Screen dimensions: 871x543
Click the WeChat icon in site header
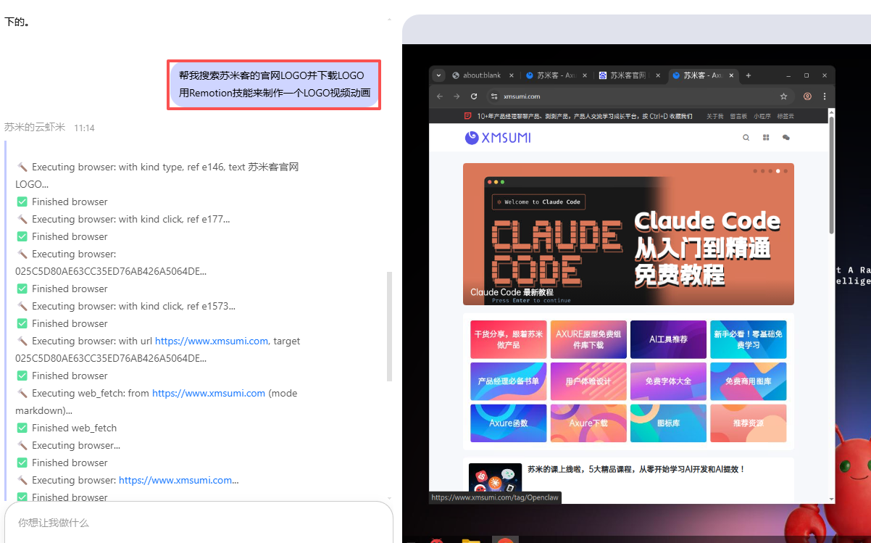[786, 138]
